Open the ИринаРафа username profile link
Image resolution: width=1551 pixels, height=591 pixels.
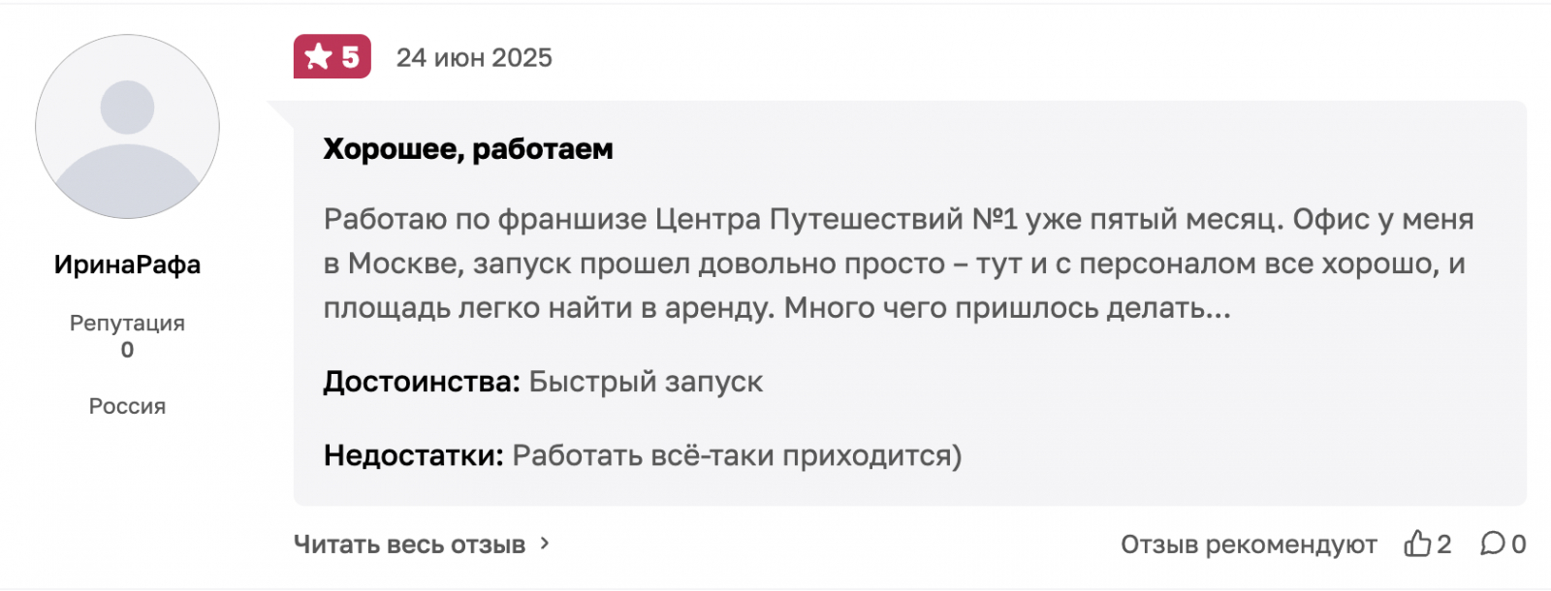click(x=127, y=264)
